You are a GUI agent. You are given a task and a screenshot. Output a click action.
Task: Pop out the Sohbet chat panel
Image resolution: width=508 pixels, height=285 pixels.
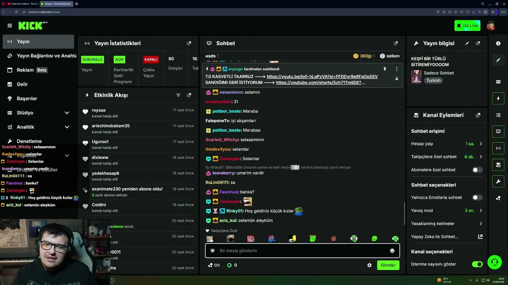click(x=396, y=43)
